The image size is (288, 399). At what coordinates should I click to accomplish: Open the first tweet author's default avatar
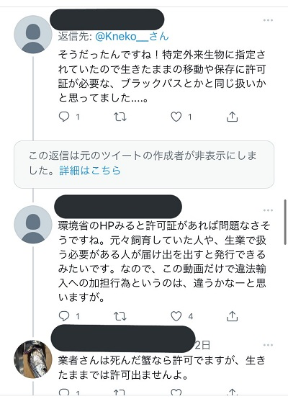point(33,35)
